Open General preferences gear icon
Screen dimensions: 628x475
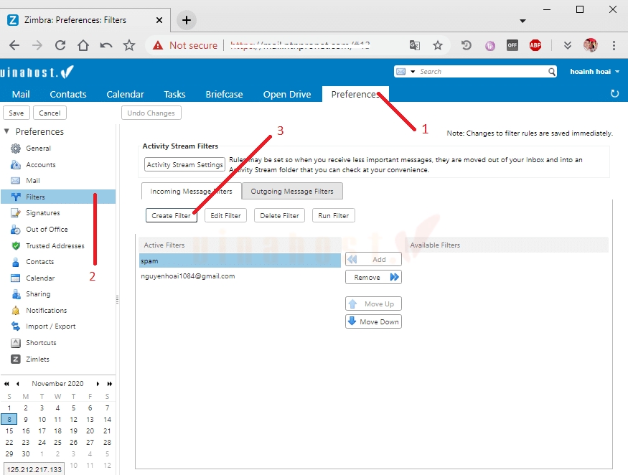[16, 149]
